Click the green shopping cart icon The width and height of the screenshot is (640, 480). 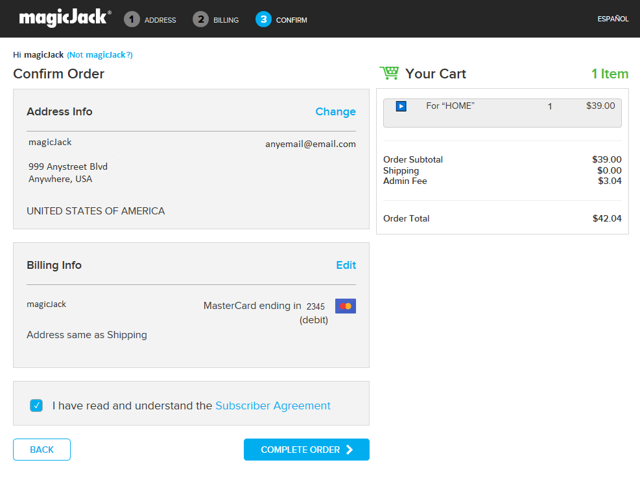389,73
